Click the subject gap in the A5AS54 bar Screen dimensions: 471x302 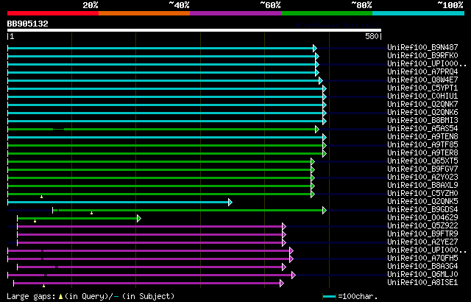tap(59, 129)
